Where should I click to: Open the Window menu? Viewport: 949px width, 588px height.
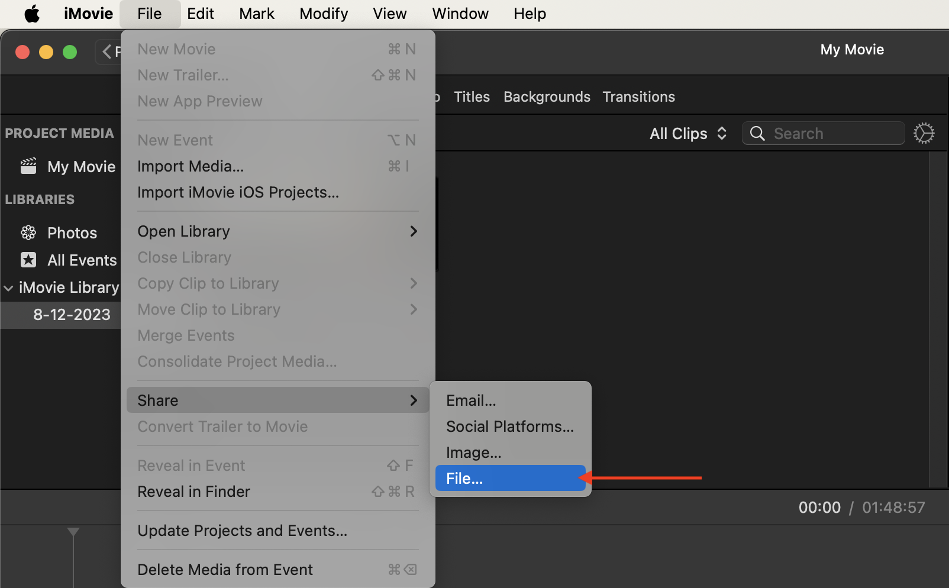tap(460, 13)
